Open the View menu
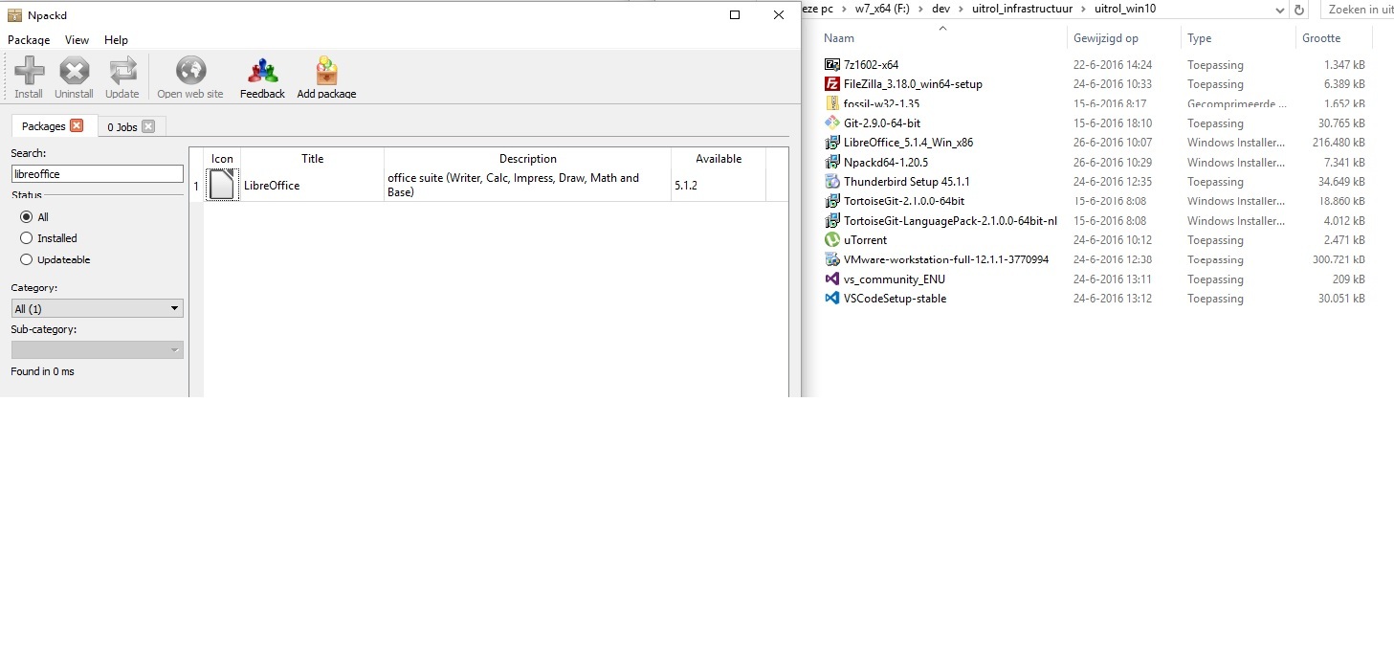Viewport: 1394px width, 647px height. coord(77,40)
